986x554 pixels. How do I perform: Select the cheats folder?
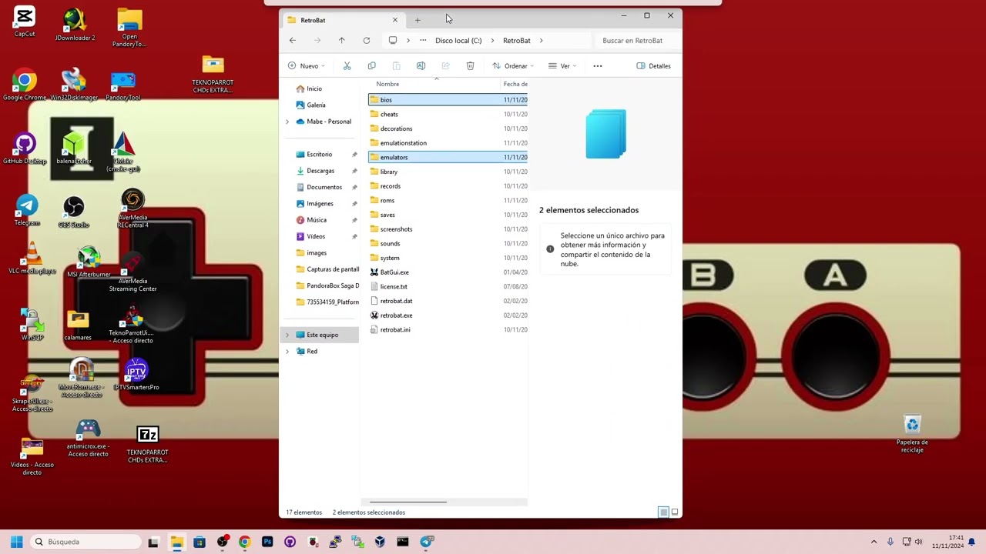tap(448, 114)
